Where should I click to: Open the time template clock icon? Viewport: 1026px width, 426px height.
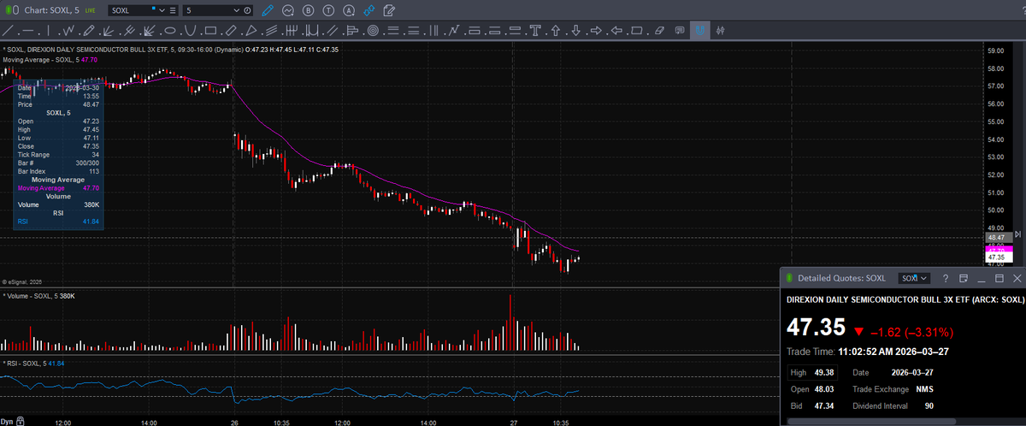pos(248,11)
